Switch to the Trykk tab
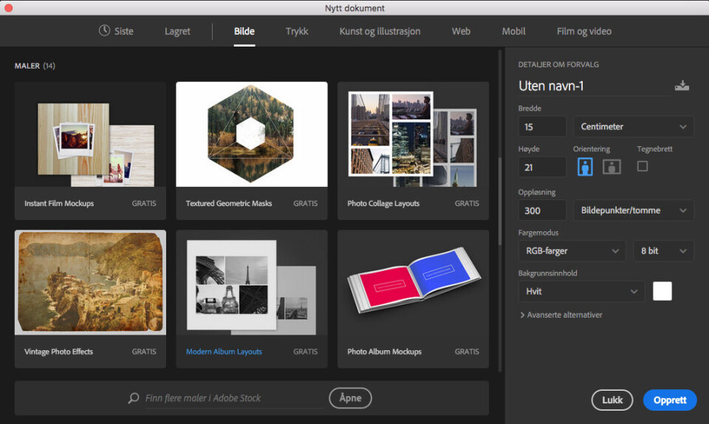709x424 pixels. (x=297, y=31)
